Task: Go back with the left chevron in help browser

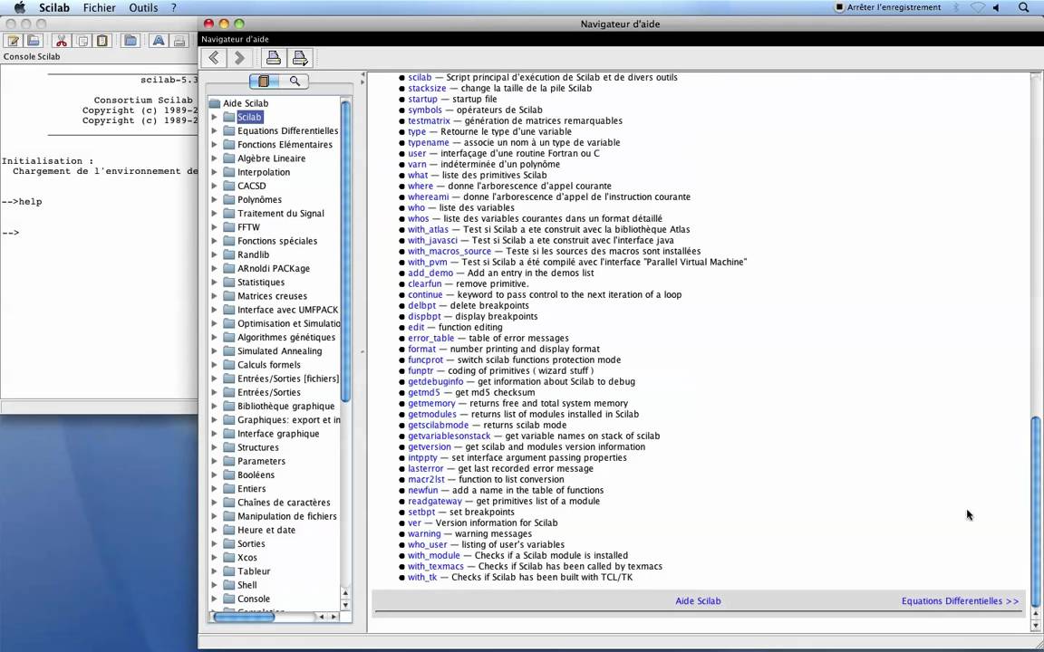Action: pos(214,58)
